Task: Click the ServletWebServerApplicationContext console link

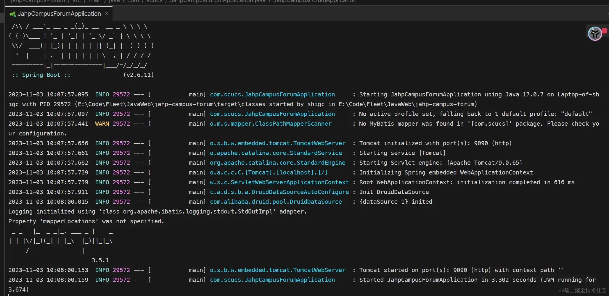Action: pyautogui.click(x=279, y=182)
